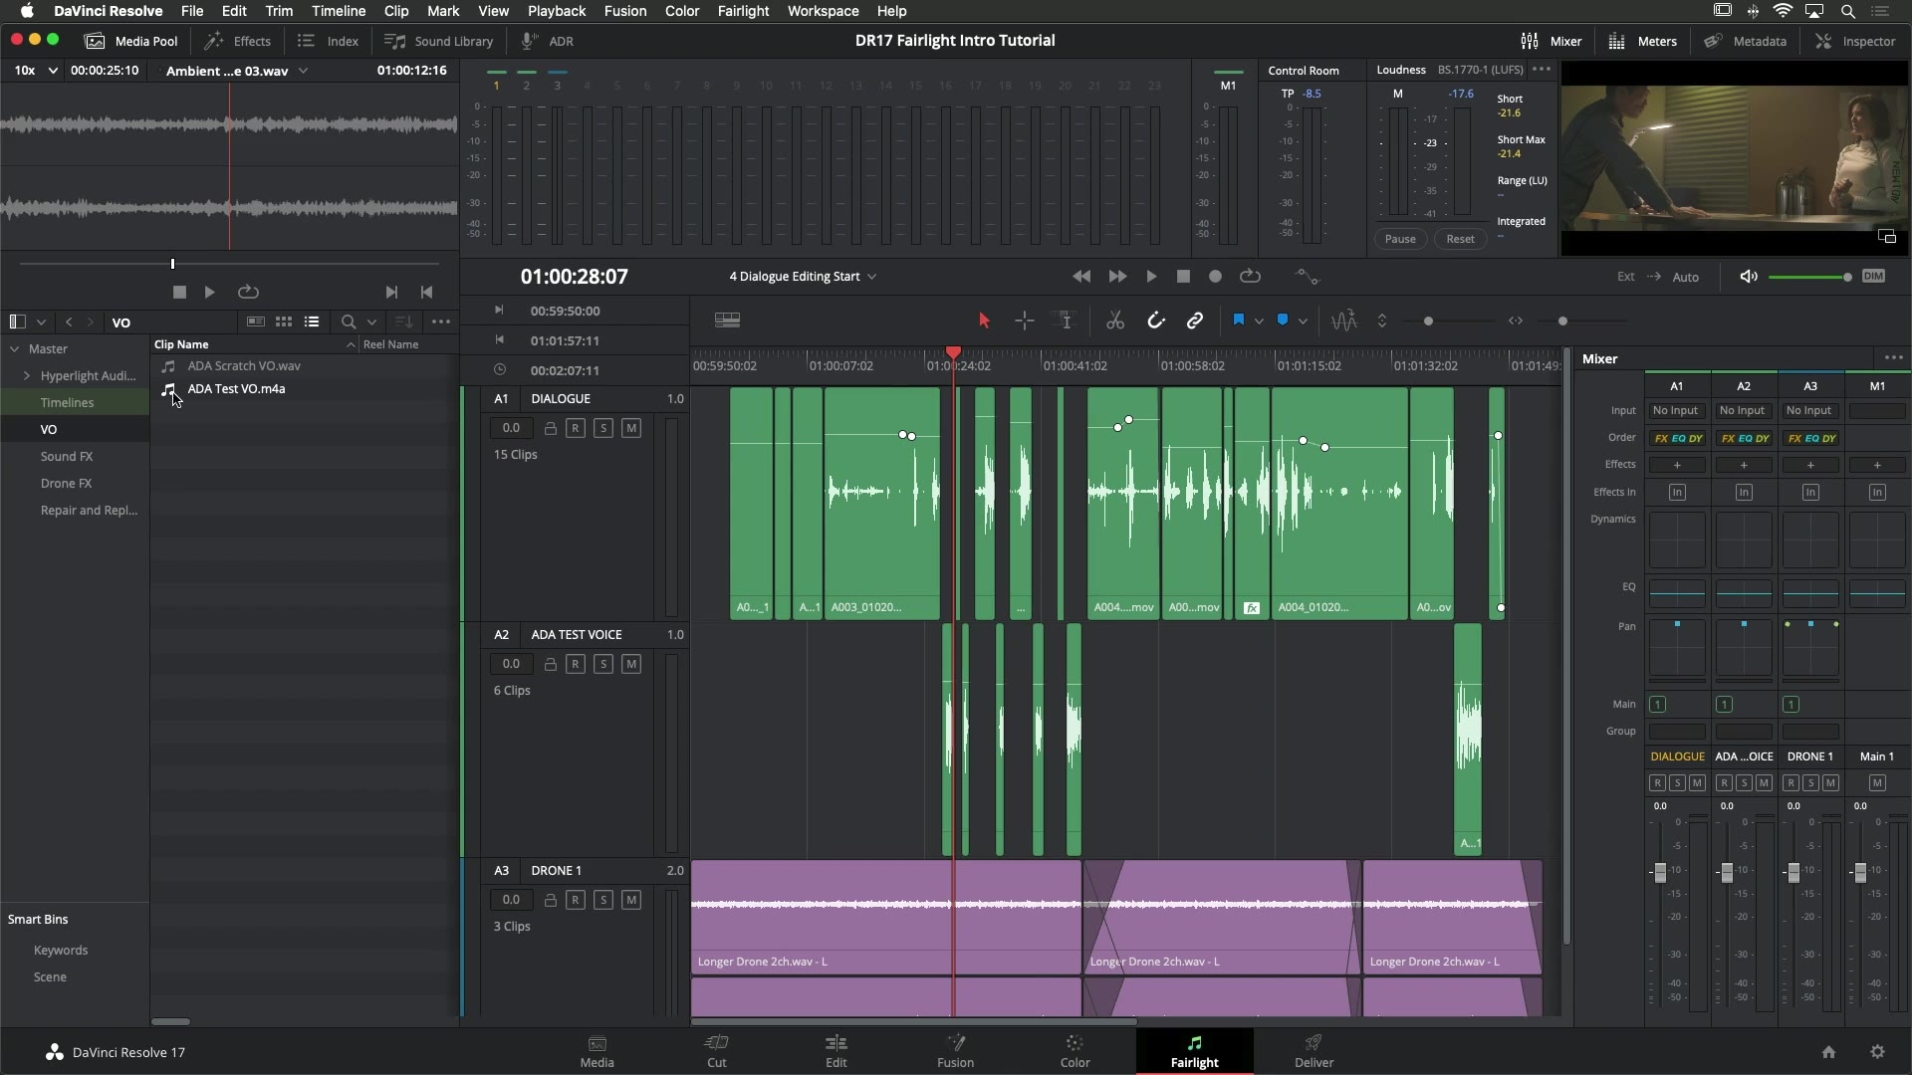Screen dimensions: 1912x1075
Task: Solo the DIALOGUE track A1
Action: coord(603,428)
